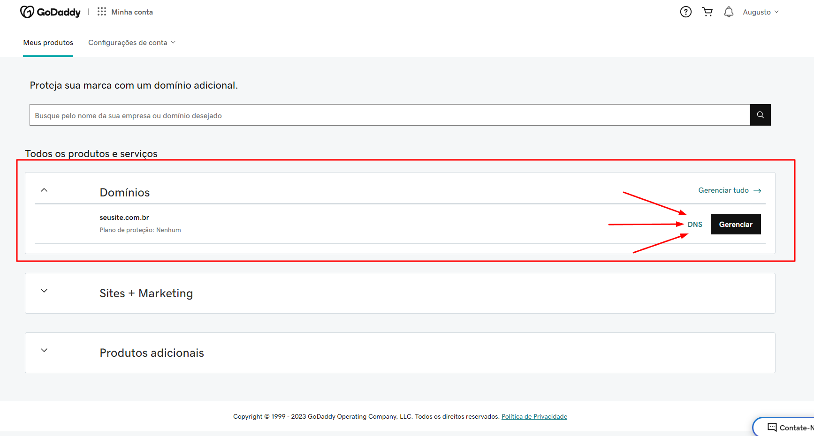Focus the domain search input field
The height and width of the screenshot is (436, 814).
pos(389,115)
